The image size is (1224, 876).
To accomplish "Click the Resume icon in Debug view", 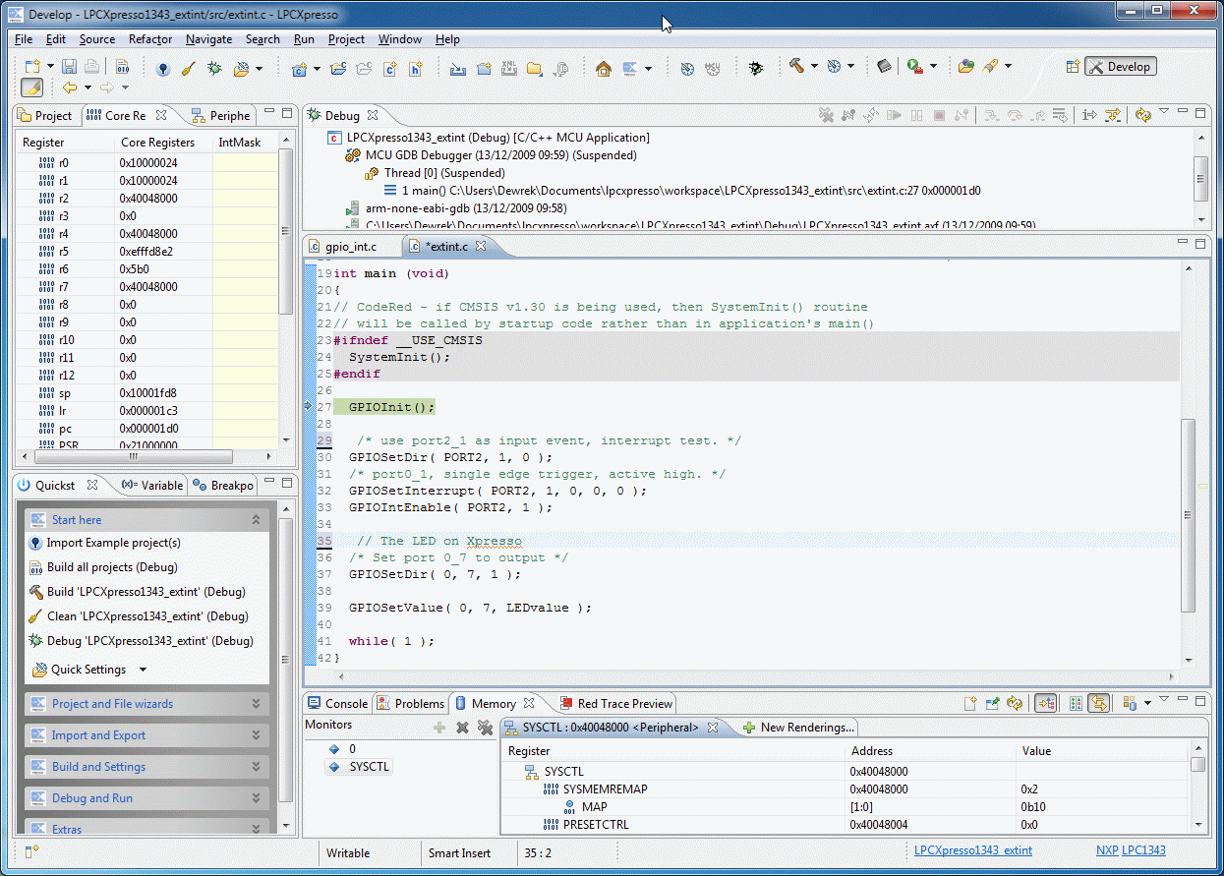I will pos(894,115).
